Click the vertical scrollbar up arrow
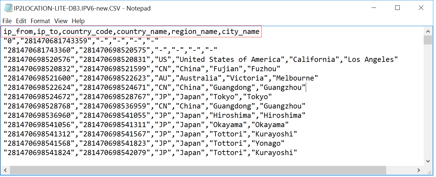Viewport: 436px width, 177px height. (428, 31)
